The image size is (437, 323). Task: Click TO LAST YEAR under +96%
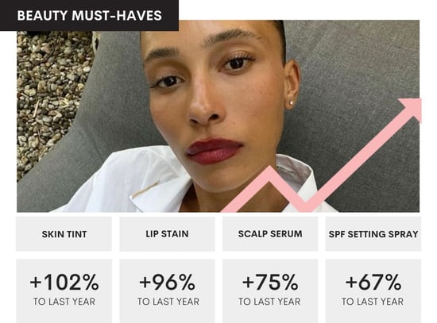(x=168, y=302)
